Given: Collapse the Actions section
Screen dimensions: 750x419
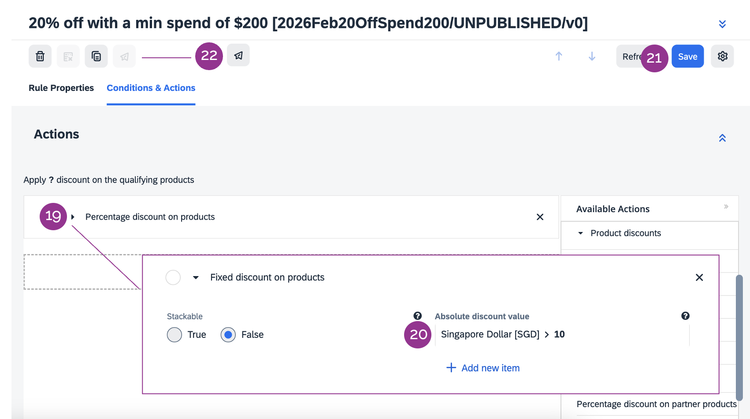Looking at the screenshot, I should [x=722, y=138].
